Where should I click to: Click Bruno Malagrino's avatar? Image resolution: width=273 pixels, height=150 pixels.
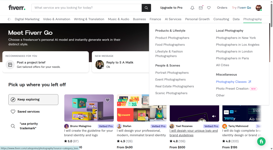(x=66, y=126)
